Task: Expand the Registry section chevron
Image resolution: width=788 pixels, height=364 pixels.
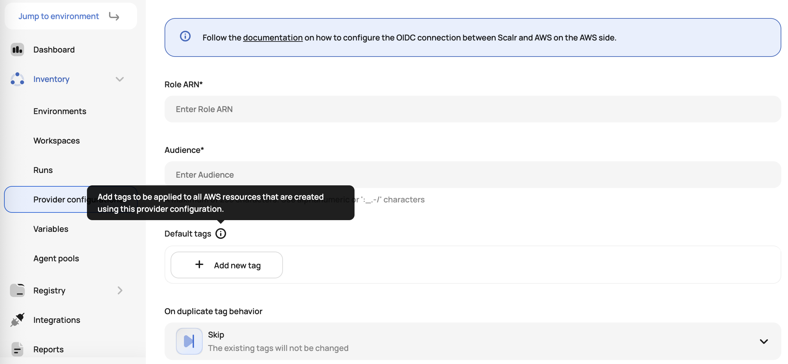Action: pos(120,290)
